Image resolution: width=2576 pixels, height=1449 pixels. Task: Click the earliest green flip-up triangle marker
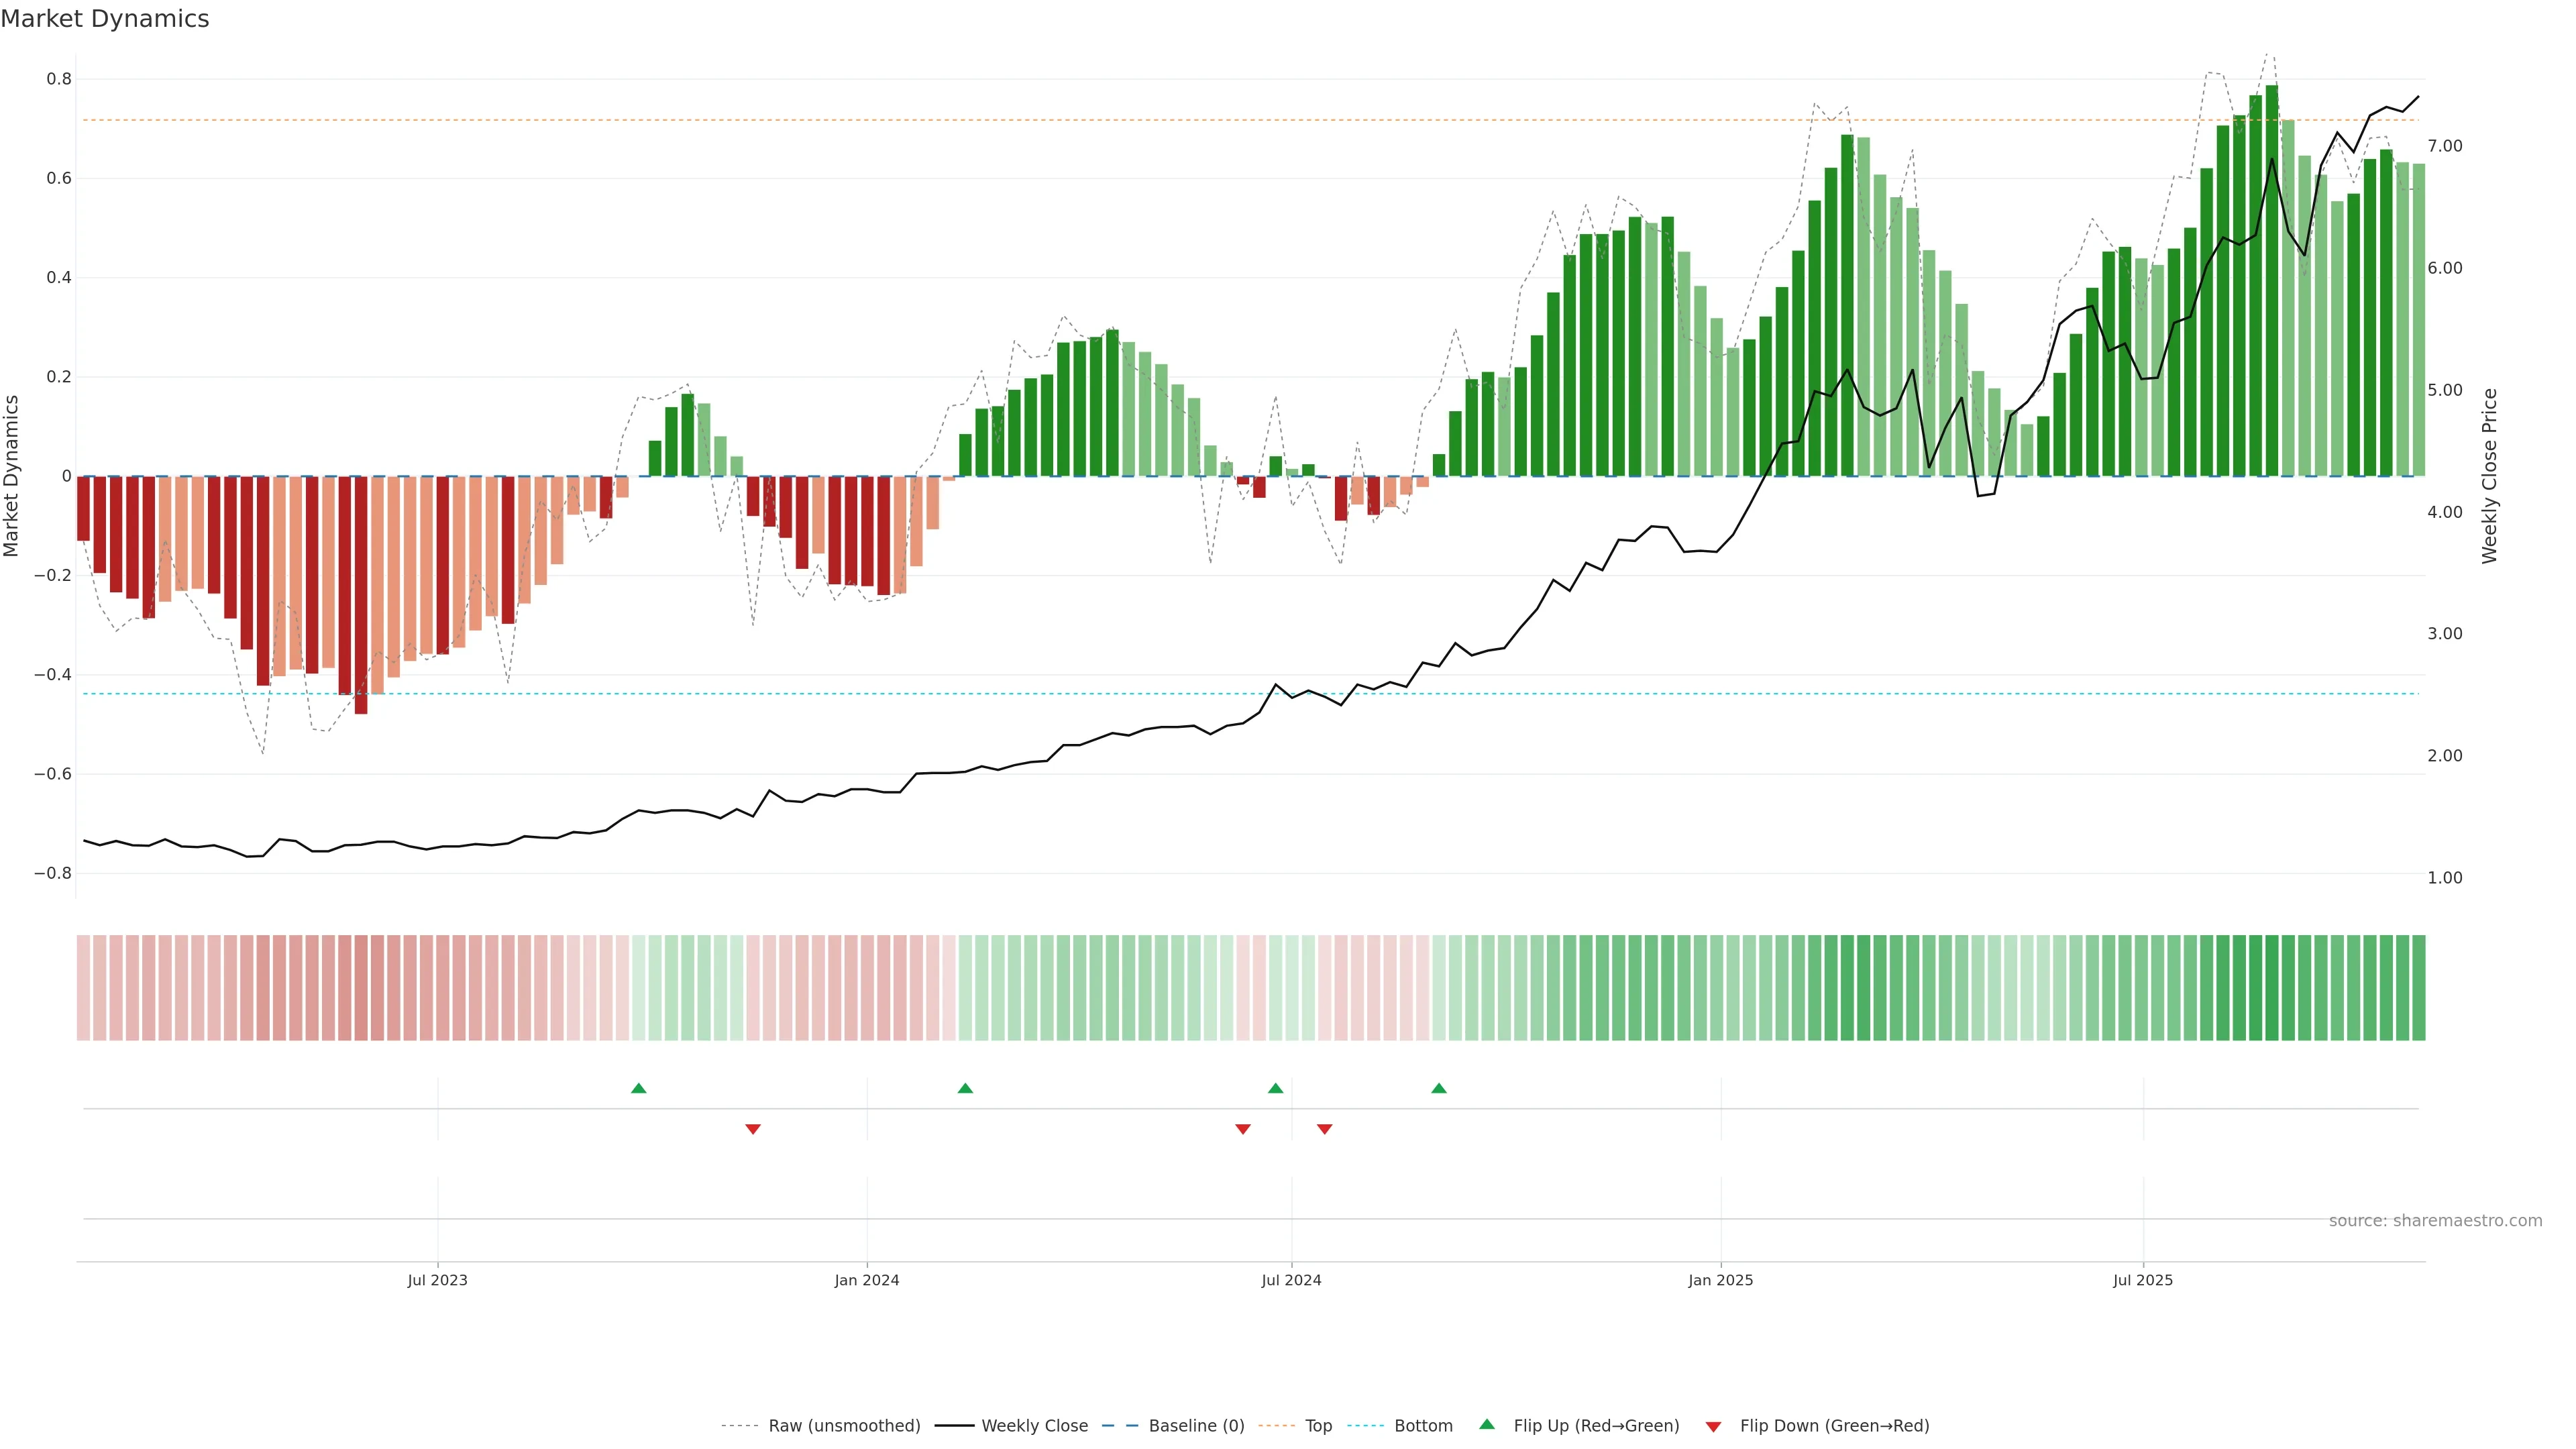[x=639, y=1088]
